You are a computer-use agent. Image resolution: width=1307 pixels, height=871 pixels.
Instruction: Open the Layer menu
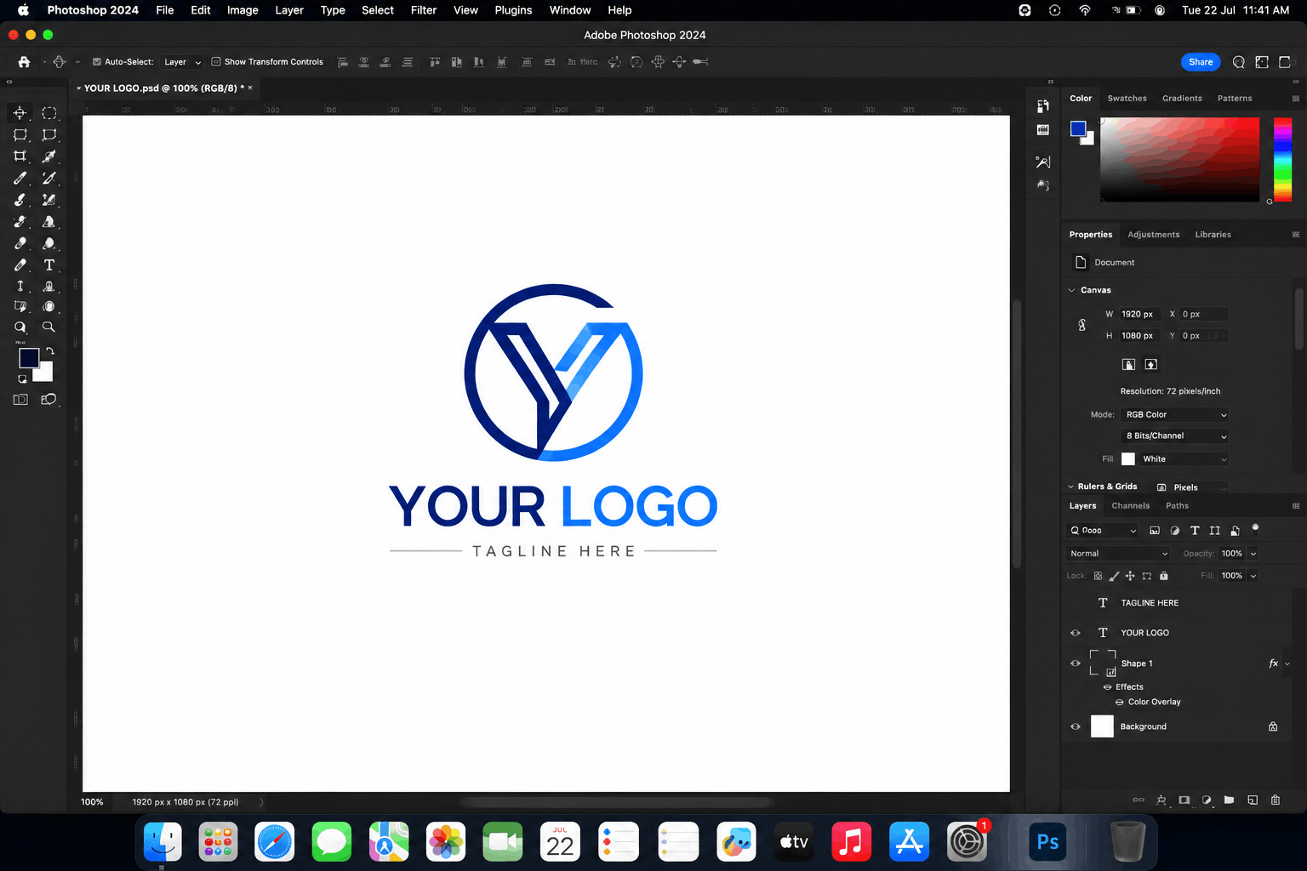click(x=289, y=10)
